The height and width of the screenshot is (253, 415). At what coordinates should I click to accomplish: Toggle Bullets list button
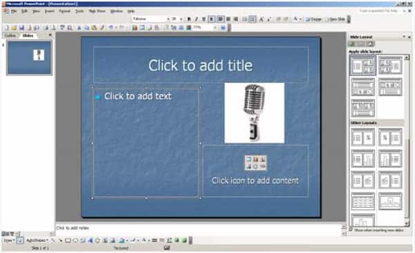(252, 19)
